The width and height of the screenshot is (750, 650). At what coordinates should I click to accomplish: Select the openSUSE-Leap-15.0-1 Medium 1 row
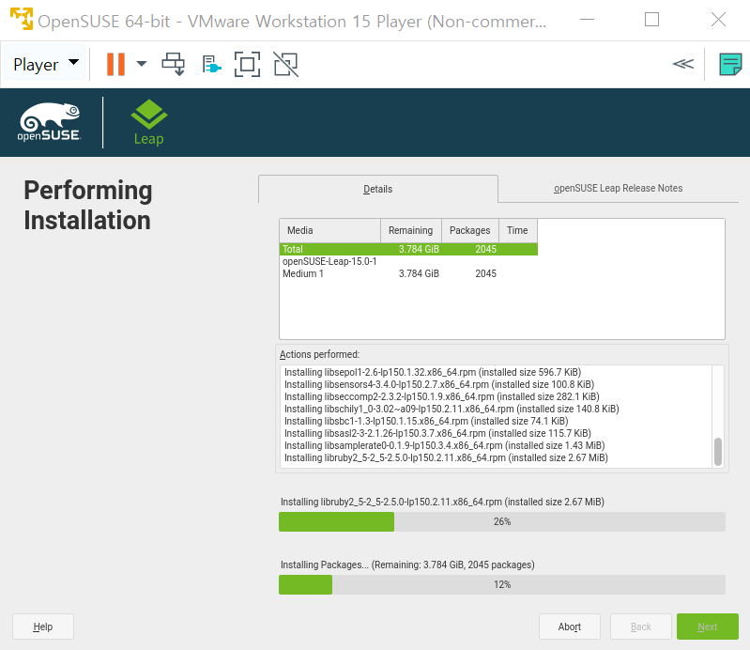408,268
